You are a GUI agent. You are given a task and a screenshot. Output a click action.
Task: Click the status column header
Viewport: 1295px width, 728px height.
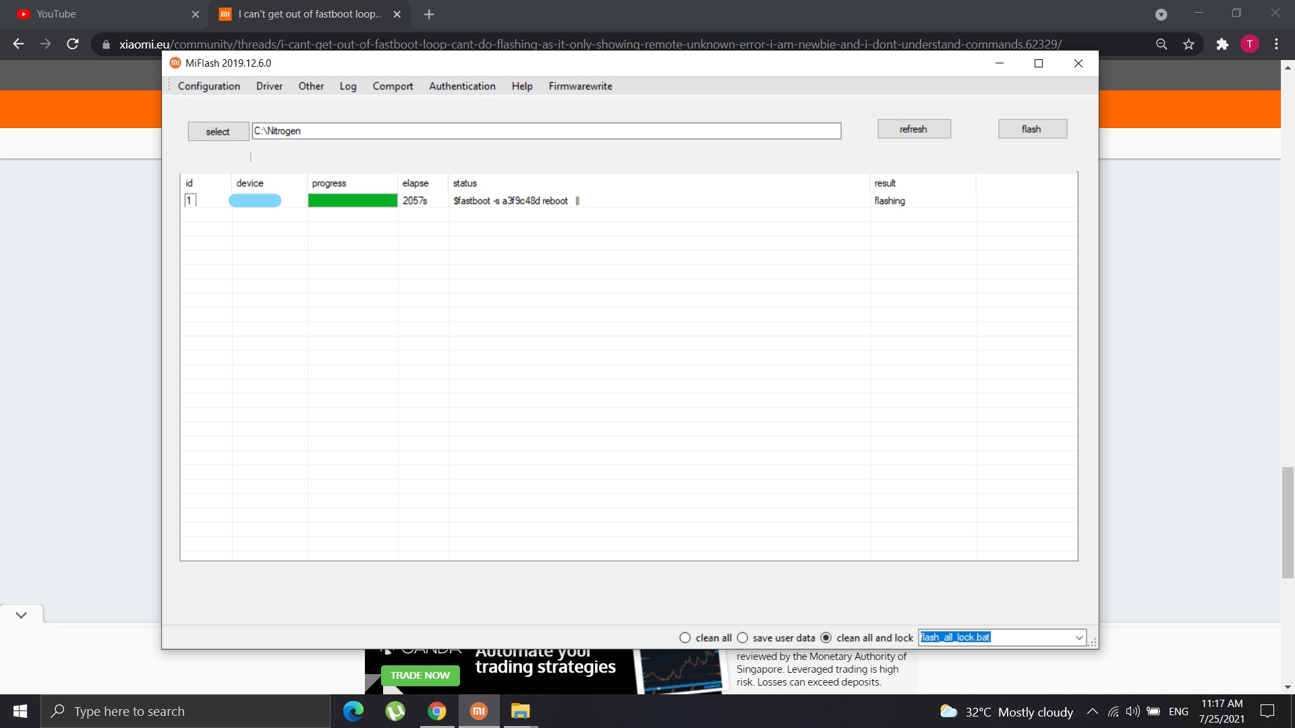pyautogui.click(x=465, y=183)
